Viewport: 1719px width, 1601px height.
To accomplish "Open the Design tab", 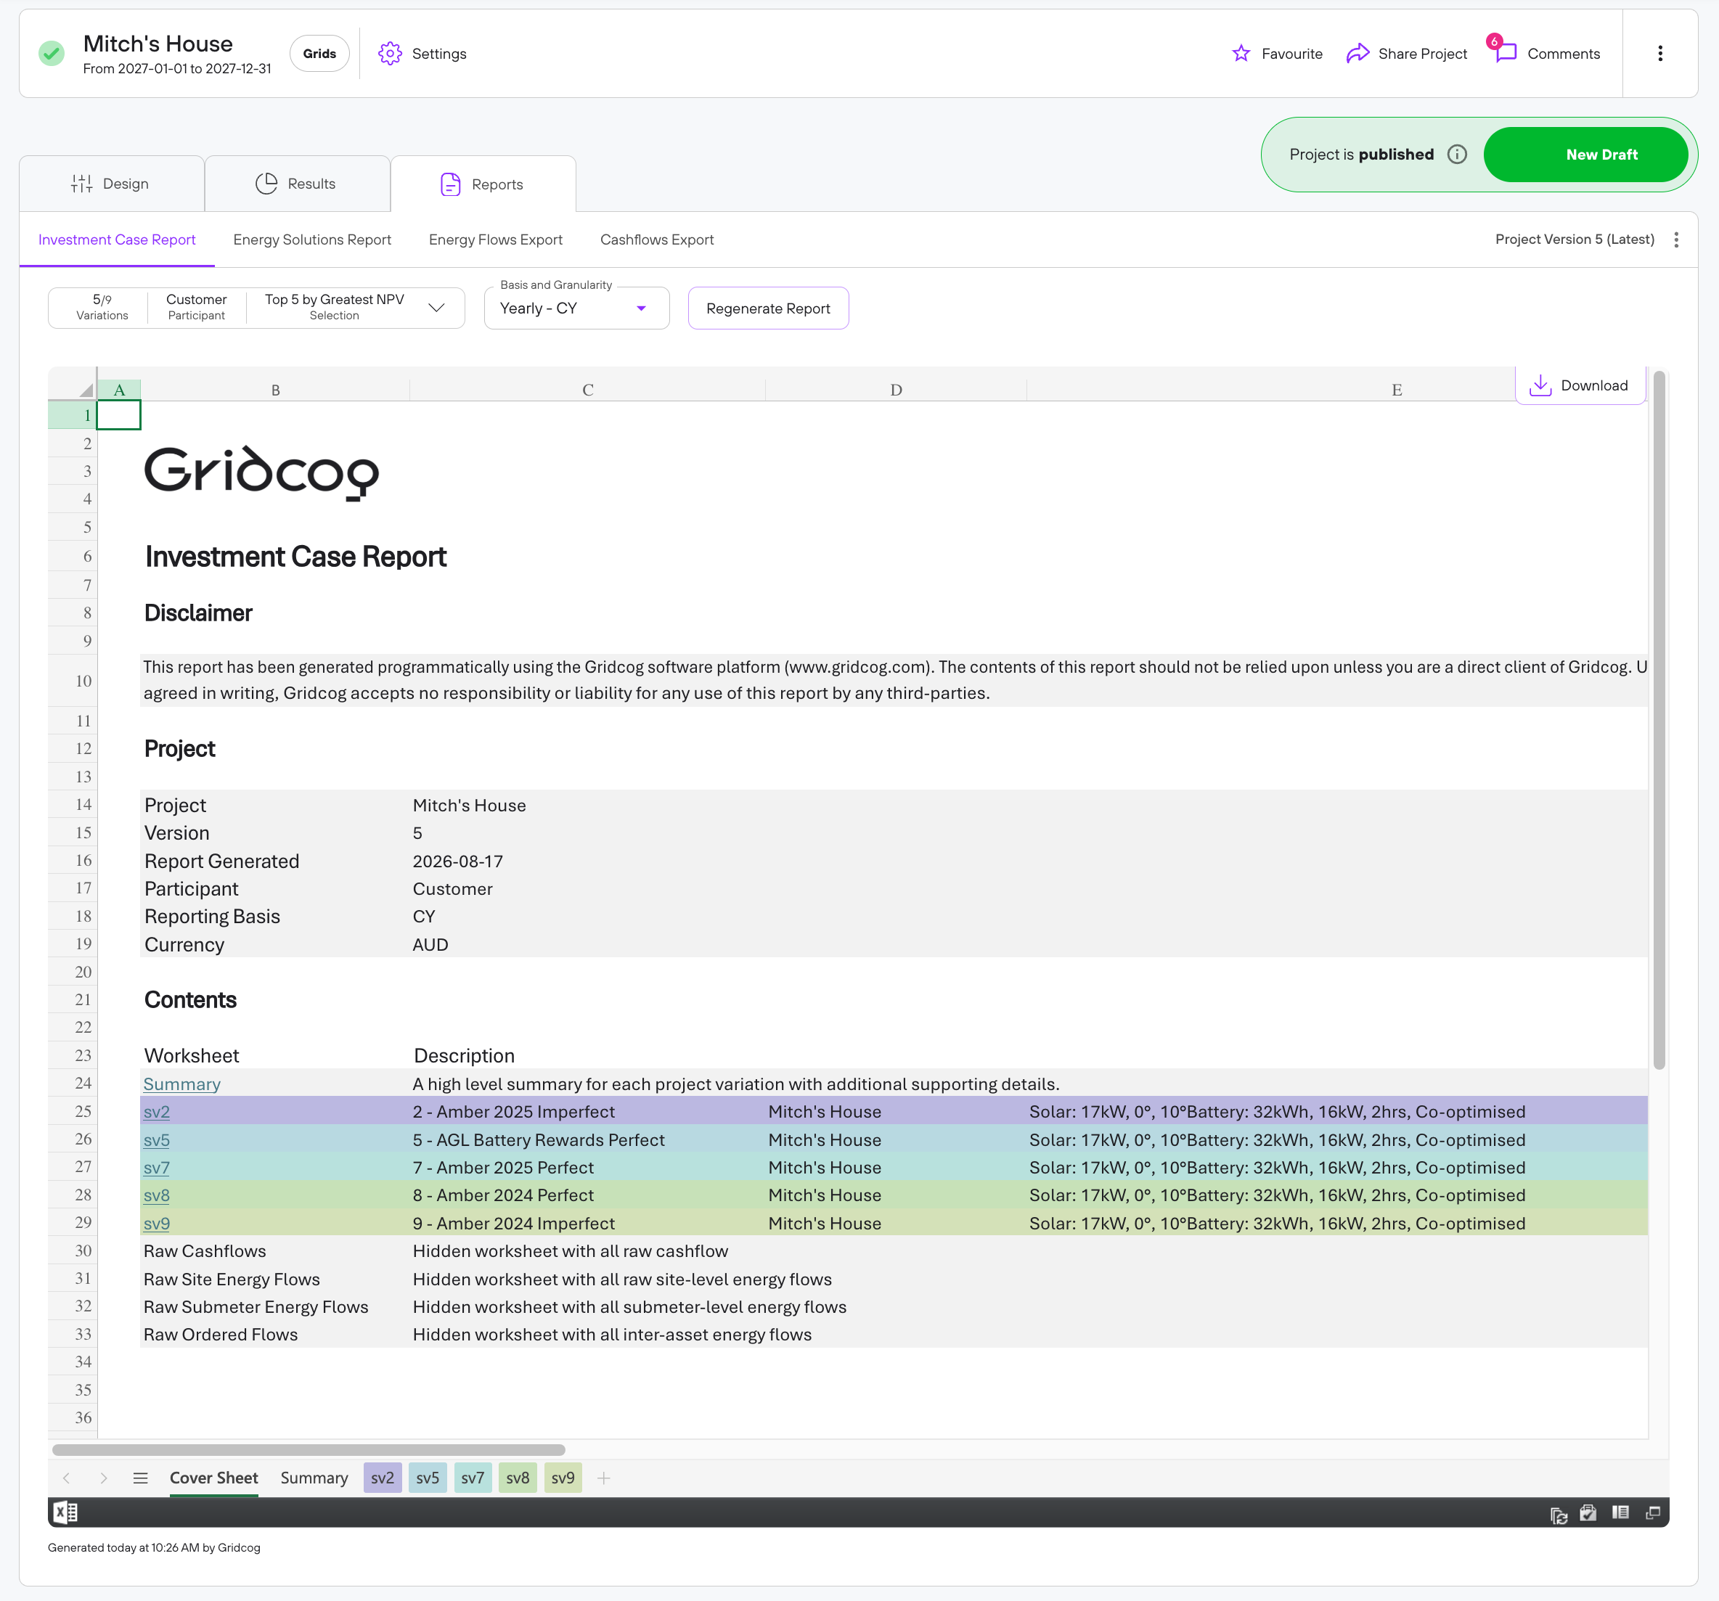I will click(112, 184).
